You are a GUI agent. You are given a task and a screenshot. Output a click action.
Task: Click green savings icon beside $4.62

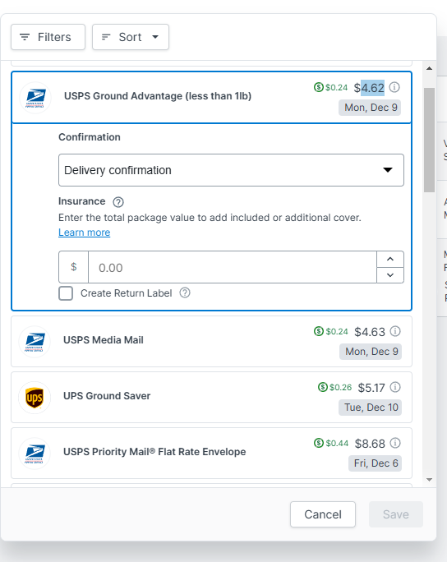pos(318,87)
